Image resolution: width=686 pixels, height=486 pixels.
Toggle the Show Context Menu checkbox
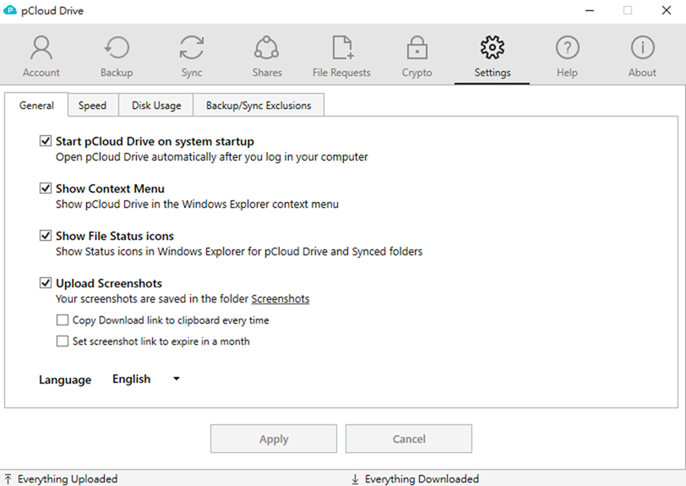coord(46,188)
